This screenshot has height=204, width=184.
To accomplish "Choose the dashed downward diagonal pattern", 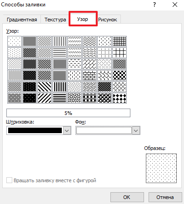I will (x=75, y=41).
